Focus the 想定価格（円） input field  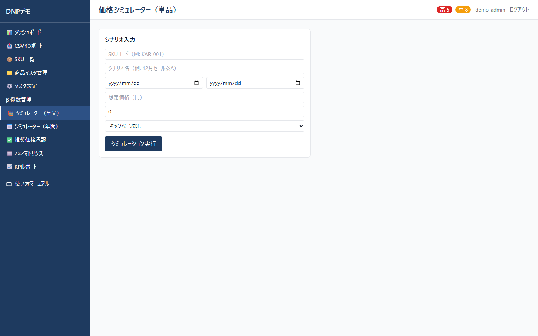click(x=205, y=97)
